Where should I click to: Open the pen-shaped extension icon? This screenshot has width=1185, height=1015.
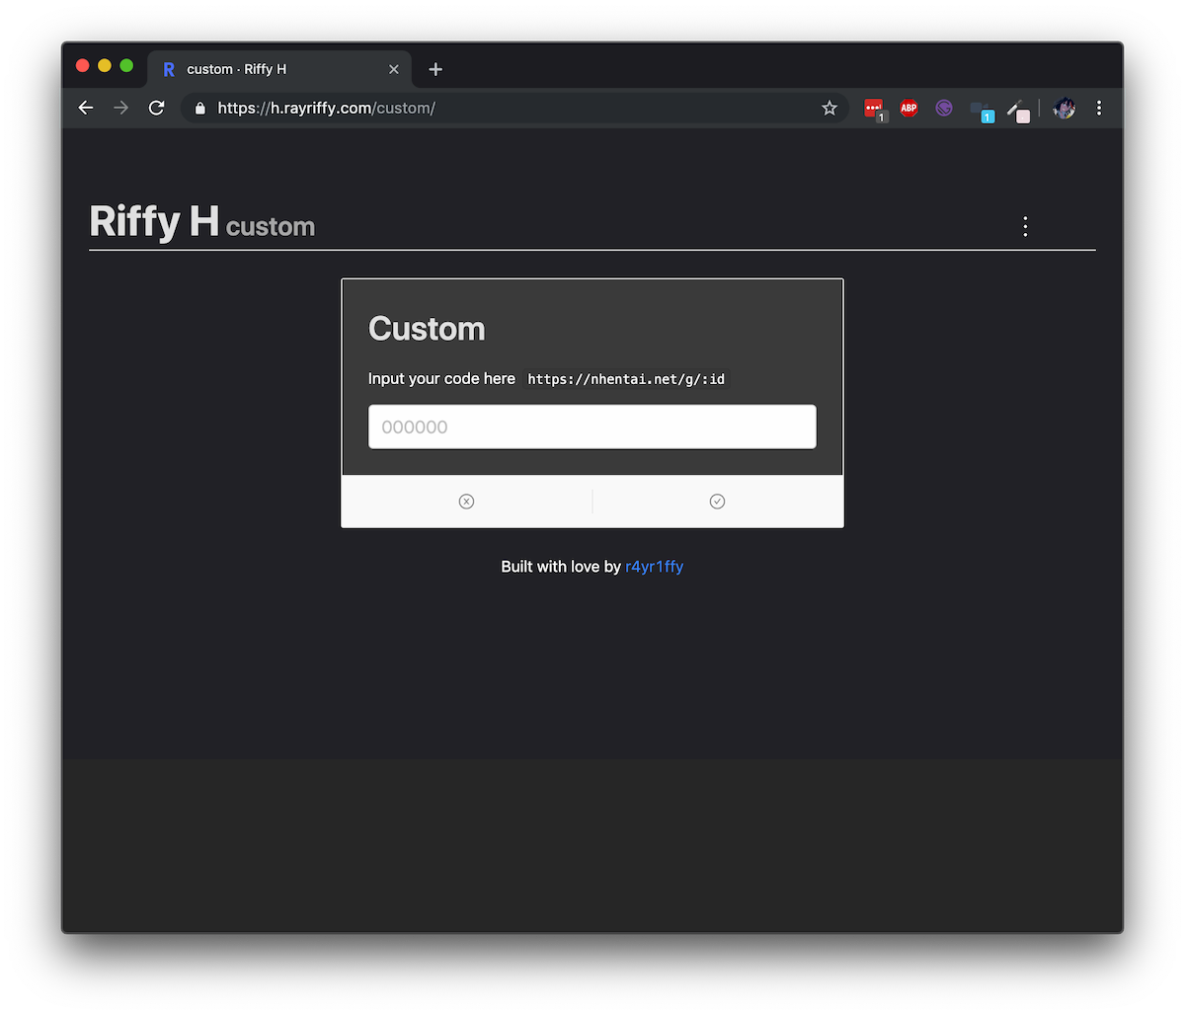1018,111
